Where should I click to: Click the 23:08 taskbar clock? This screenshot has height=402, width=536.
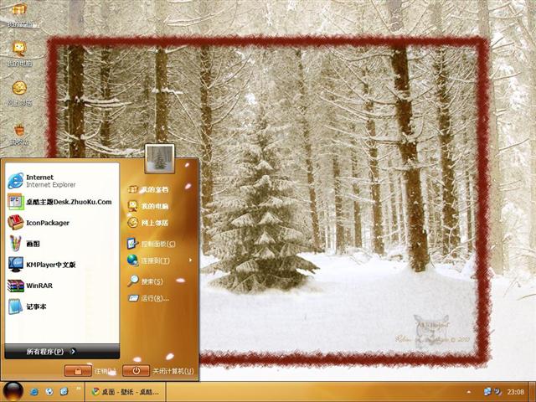click(x=516, y=392)
